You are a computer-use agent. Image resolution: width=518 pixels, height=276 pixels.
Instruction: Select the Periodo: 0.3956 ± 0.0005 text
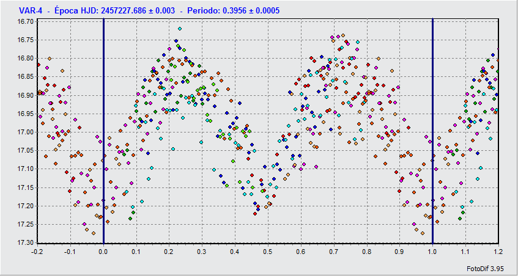[x=233, y=11]
